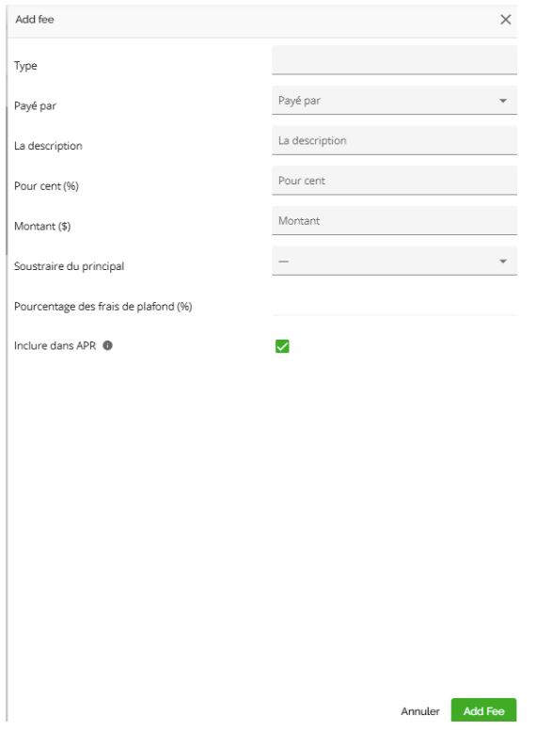The image size is (536, 730).
Task: Click the Montant ($) row label
Action: (42, 227)
